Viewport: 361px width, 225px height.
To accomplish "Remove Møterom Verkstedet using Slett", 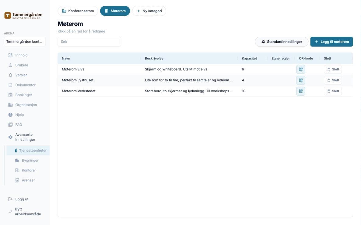I will click(333, 91).
